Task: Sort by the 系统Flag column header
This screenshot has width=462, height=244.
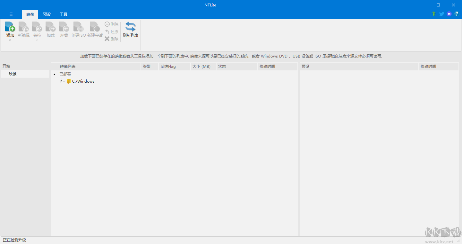Action: [x=174, y=67]
